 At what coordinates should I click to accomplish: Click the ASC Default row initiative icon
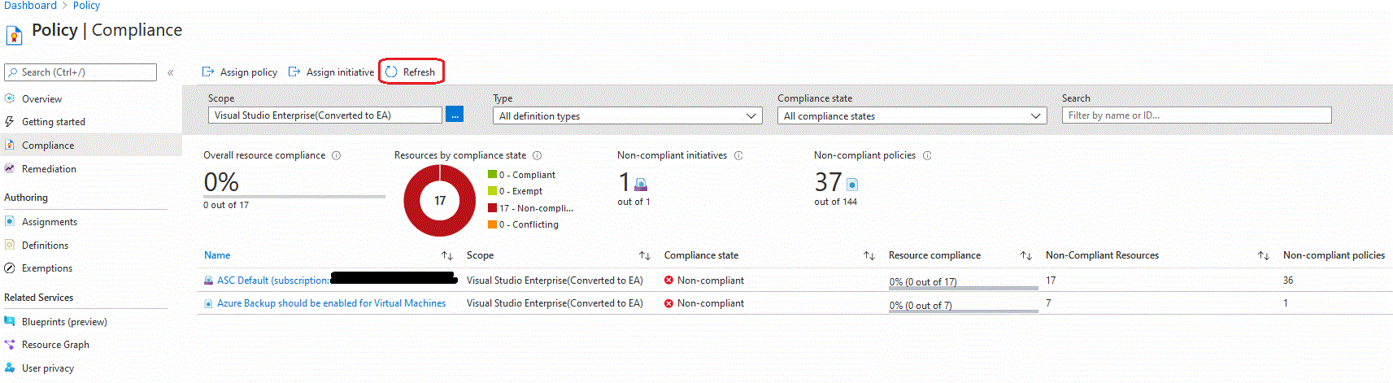point(209,281)
